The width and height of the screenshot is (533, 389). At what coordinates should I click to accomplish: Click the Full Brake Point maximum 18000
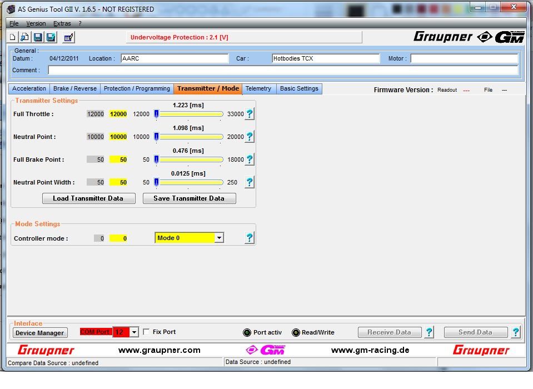point(236,159)
